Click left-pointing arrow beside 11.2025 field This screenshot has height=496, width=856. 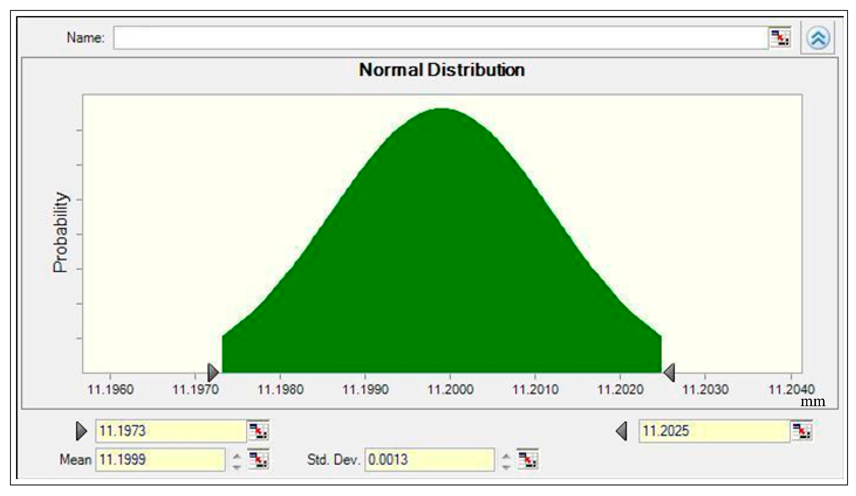622,431
